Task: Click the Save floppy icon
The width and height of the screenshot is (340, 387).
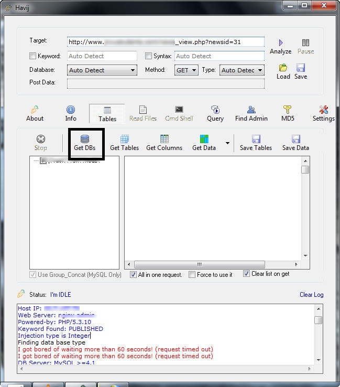Action: click(x=301, y=68)
